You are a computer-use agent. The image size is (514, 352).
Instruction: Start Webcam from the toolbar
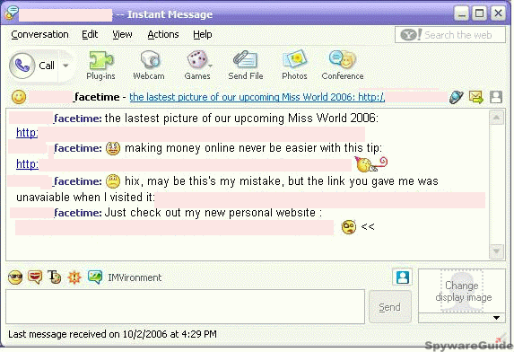(x=149, y=66)
